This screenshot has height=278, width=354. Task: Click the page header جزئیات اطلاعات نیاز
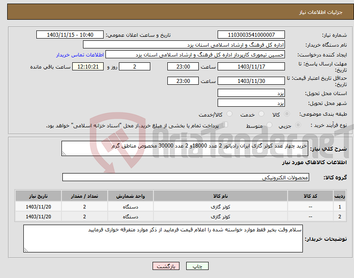click(x=321, y=12)
